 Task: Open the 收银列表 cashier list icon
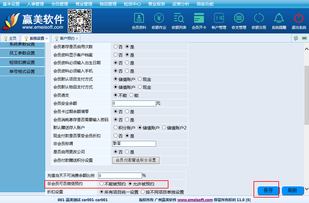(179, 21)
